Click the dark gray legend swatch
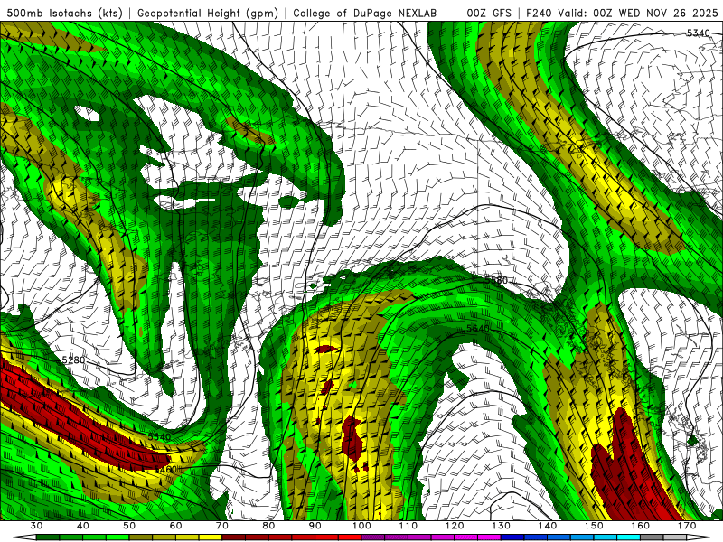723x542 pixels. coord(652,537)
